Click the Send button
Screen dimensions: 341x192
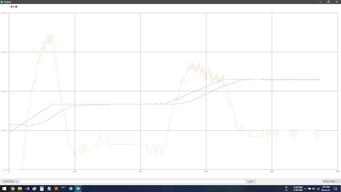251,181
